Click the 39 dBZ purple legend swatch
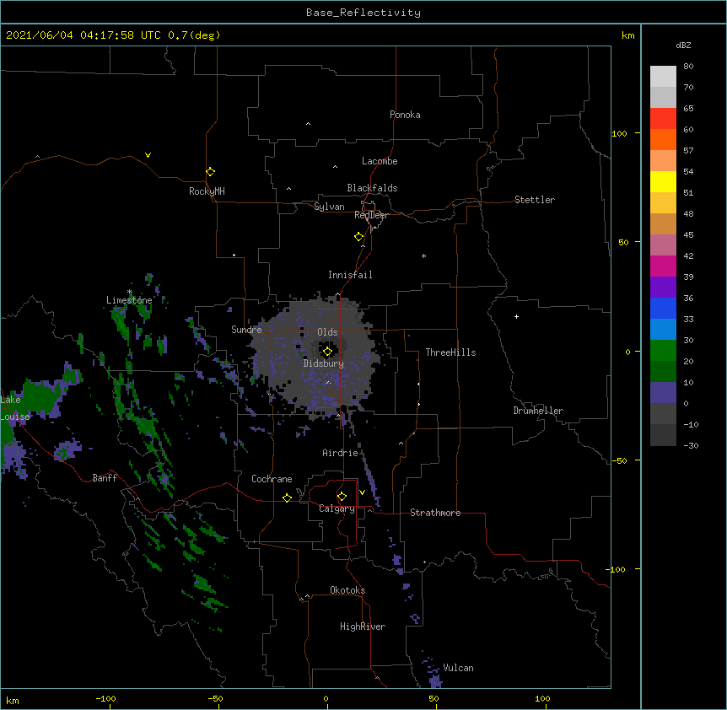Screen dimensions: 727x710 663,288
